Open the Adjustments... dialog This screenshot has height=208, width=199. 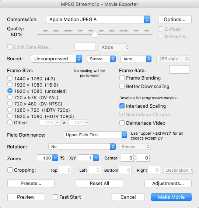click(x=168, y=184)
